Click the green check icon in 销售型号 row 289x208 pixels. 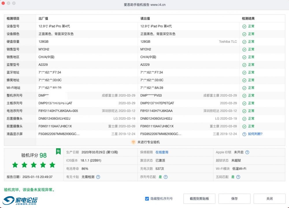[244, 50]
